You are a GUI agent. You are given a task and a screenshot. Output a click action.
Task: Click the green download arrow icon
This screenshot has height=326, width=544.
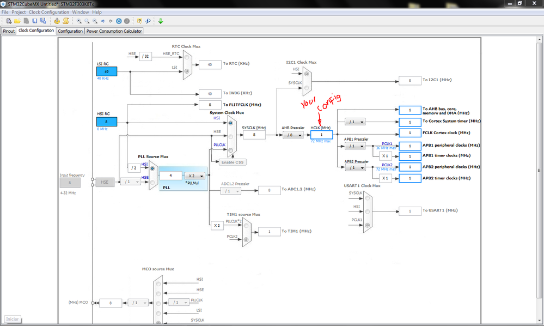click(161, 21)
